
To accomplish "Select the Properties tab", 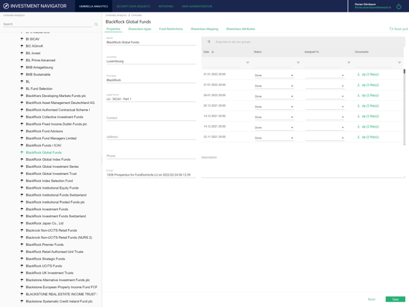I will click(113, 29).
